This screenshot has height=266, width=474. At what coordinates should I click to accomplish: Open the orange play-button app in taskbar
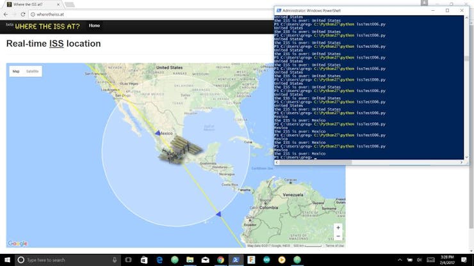(282, 260)
